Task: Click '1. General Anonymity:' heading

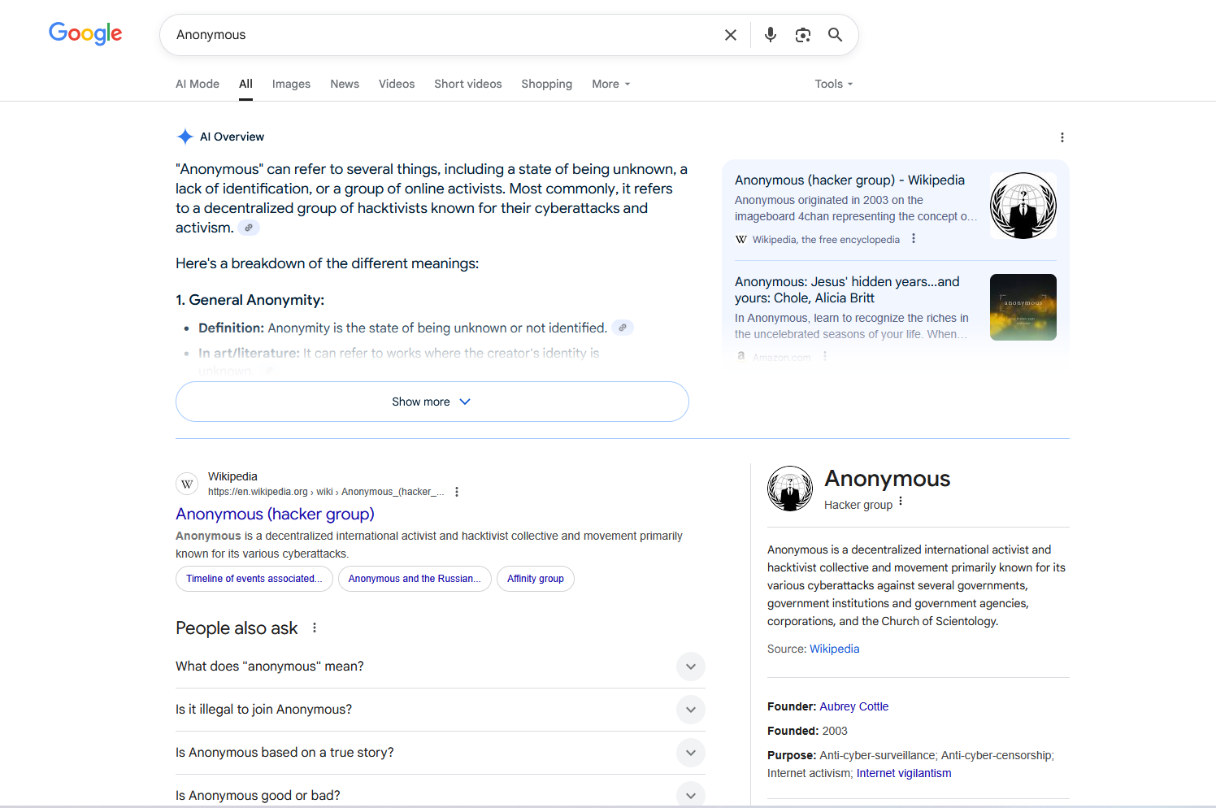Action: pos(250,300)
